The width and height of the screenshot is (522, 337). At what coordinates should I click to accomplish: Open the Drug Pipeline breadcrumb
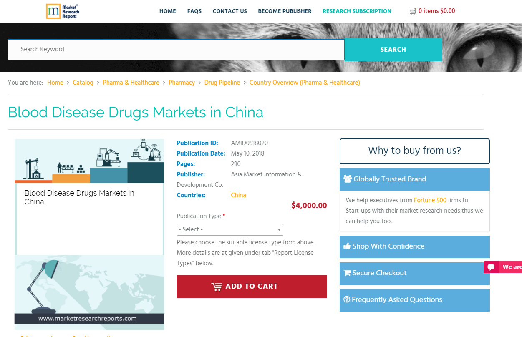point(222,83)
